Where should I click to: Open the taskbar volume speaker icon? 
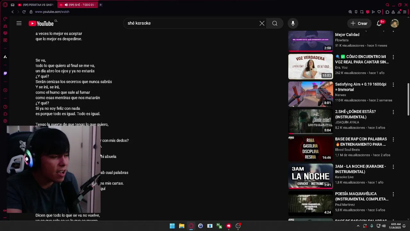click(384, 226)
